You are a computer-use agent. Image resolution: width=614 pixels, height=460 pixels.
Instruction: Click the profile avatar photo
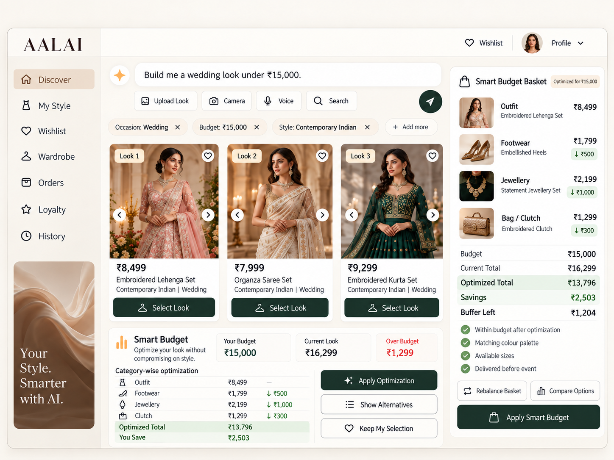(532, 43)
